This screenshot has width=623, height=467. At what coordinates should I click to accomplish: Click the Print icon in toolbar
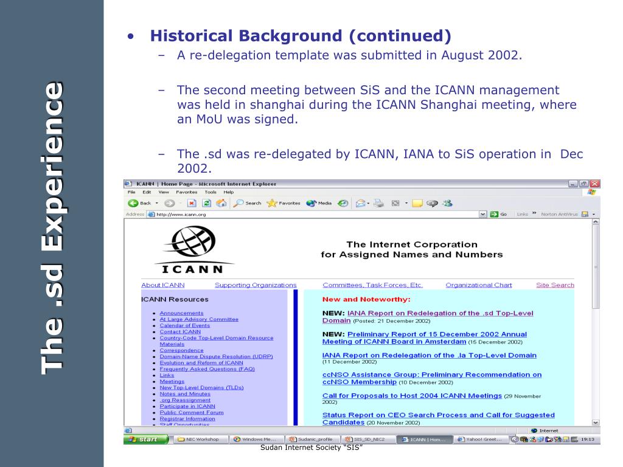click(x=378, y=203)
